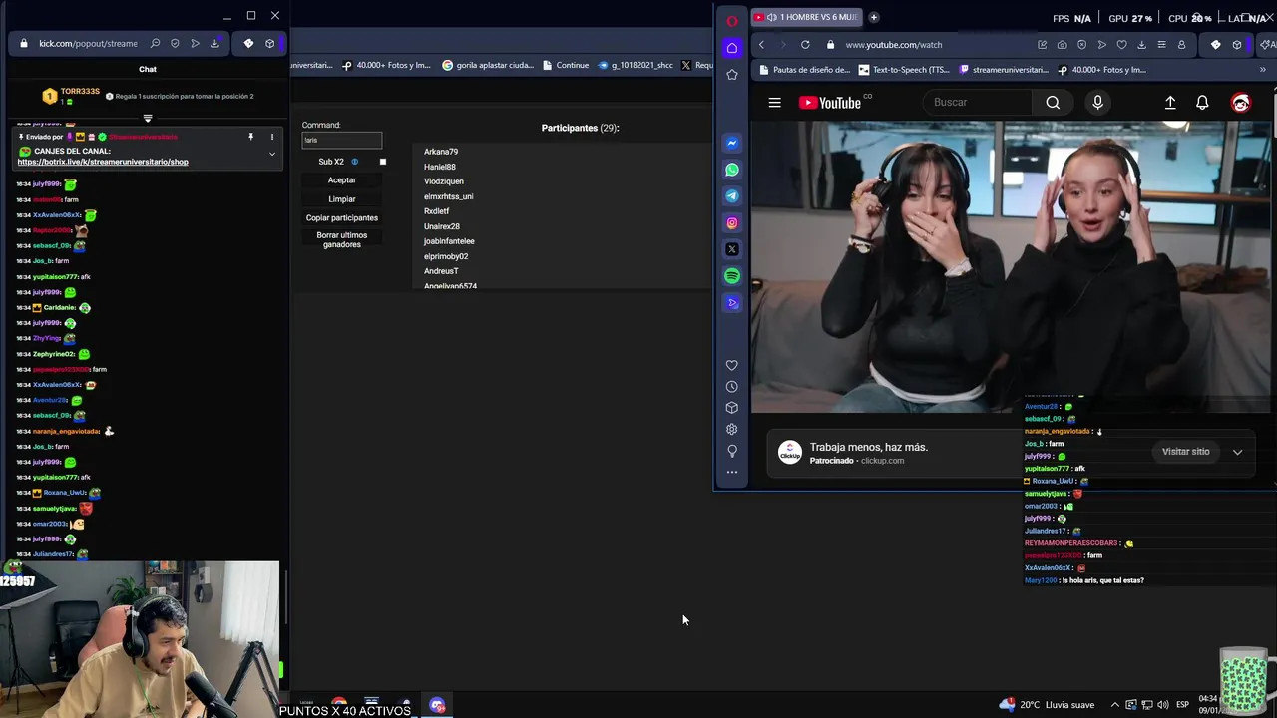1277x718 pixels.
Task: Open browsing history clock icon
Action: pyautogui.click(x=732, y=387)
